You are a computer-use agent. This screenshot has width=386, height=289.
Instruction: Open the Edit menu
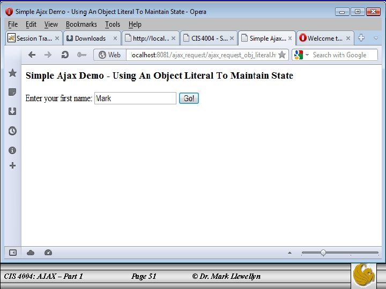click(x=31, y=24)
